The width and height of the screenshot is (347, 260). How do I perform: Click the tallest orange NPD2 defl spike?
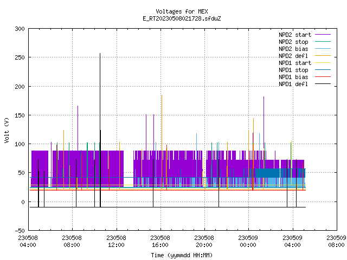(x=162, y=141)
